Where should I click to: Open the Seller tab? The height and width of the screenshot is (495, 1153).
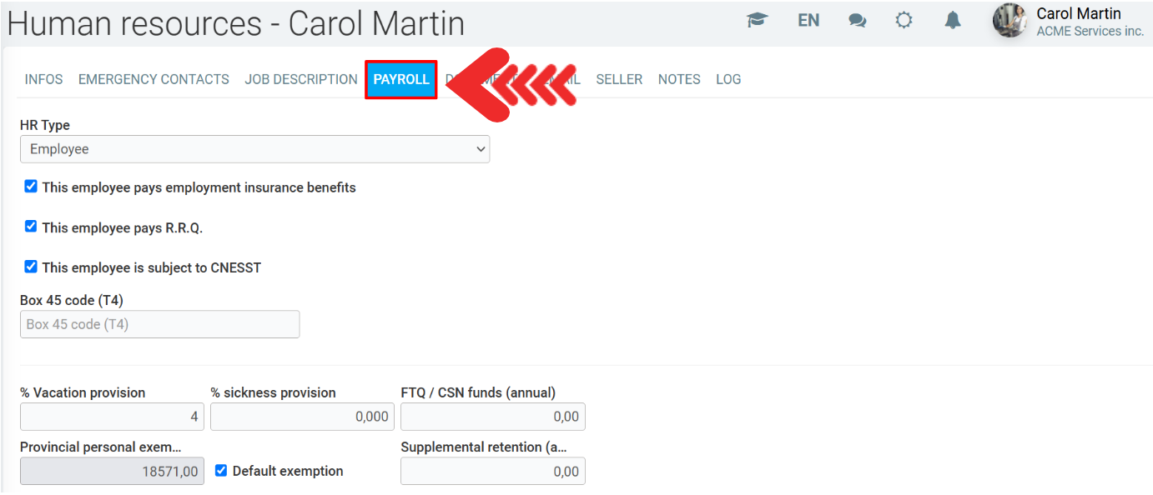[619, 79]
